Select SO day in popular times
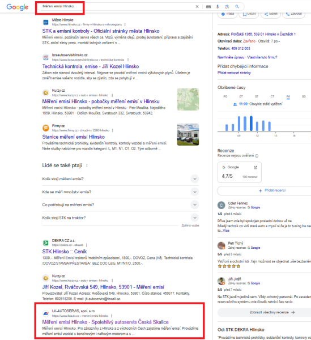This screenshot has height=340, width=311. [304, 96]
